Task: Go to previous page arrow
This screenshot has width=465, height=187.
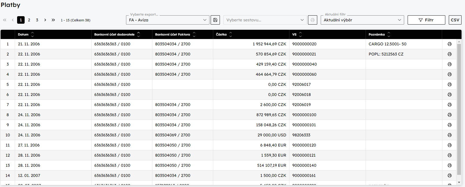Action: (x=13, y=20)
